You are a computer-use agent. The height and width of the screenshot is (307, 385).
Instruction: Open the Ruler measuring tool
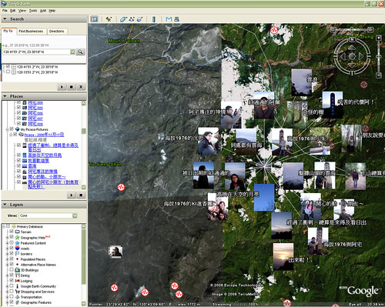[x=154, y=19]
